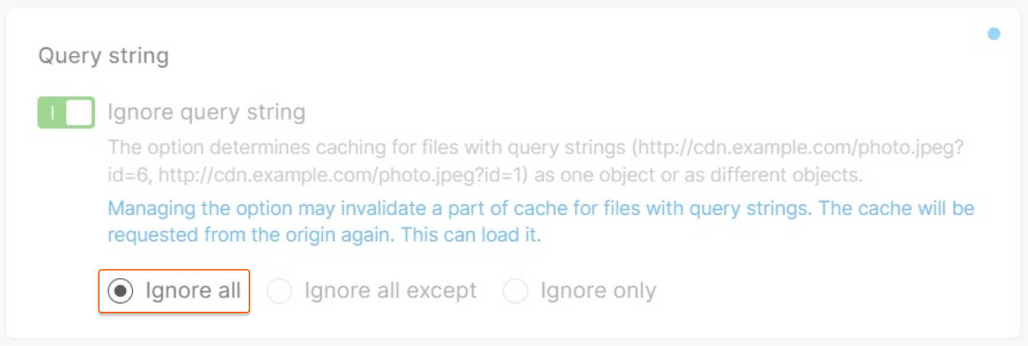Choose the Ignore all except radio option
This screenshot has height=346, width=1028.
[x=279, y=291]
